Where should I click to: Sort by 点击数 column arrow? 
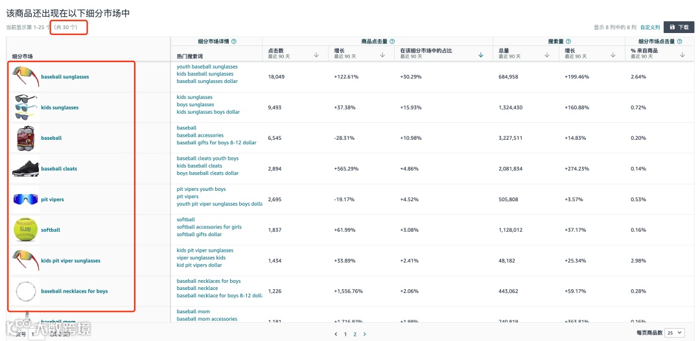coord(316,55)
